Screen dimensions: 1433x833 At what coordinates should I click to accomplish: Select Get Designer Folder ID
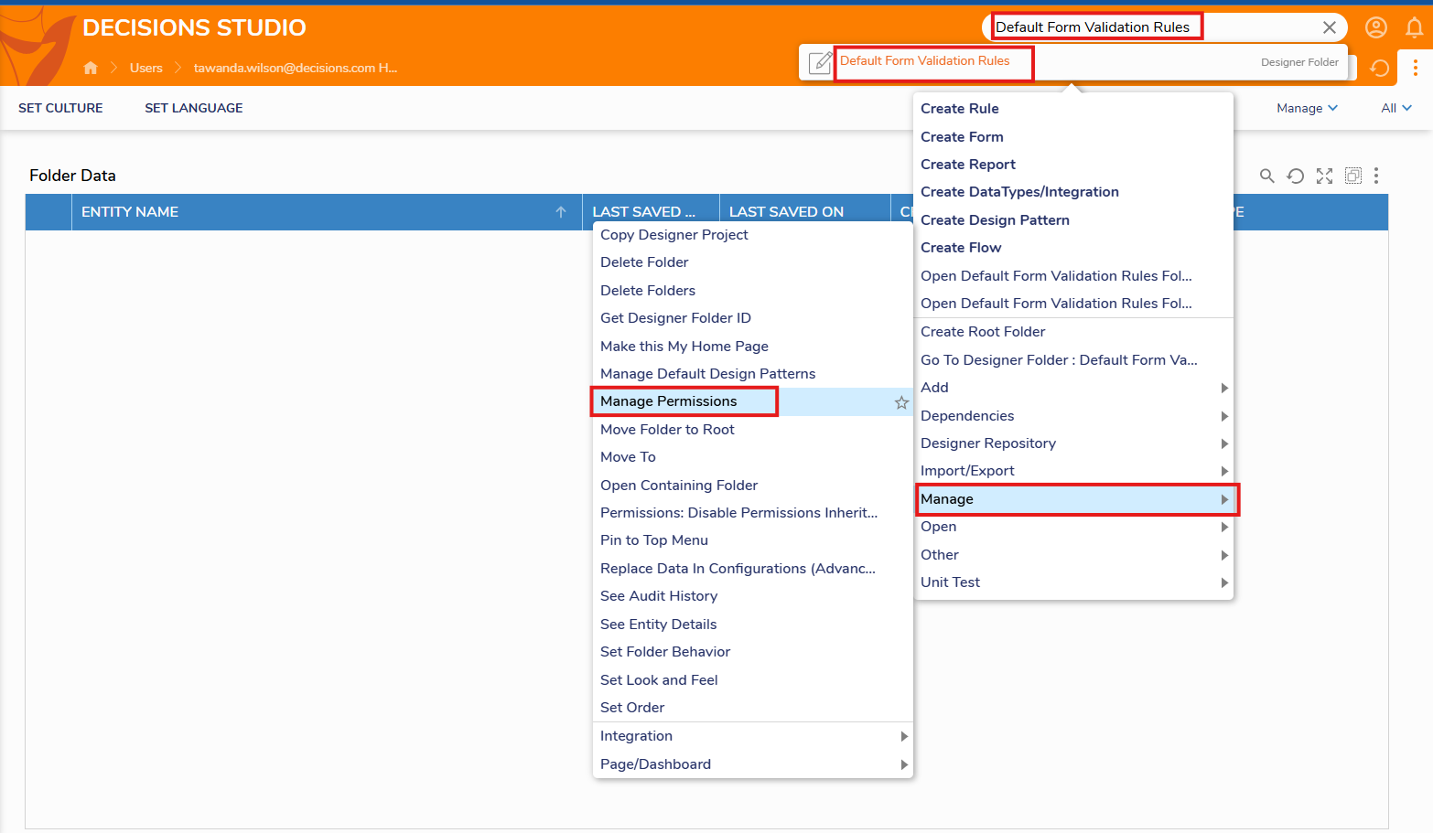click(675, 318)
